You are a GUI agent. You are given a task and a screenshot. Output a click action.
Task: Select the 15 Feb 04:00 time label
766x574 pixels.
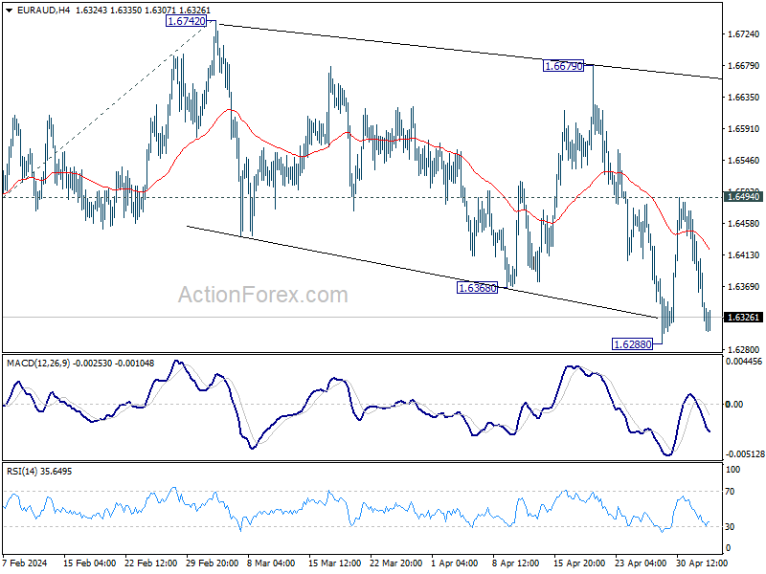tap(89, 563)
